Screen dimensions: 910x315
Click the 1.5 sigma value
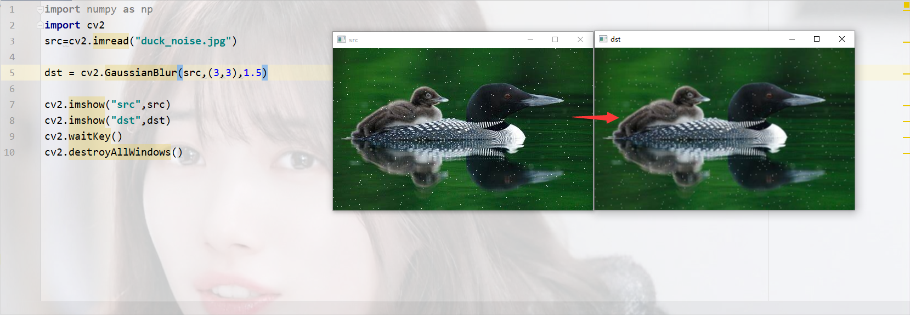(252, 73)
